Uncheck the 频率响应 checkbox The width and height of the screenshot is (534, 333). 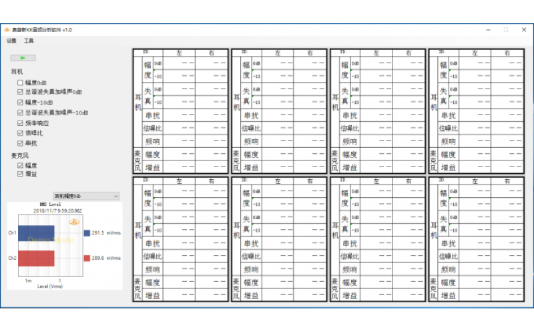click(20, 123)
